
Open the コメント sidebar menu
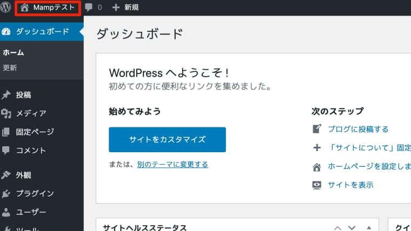point(31,150)
